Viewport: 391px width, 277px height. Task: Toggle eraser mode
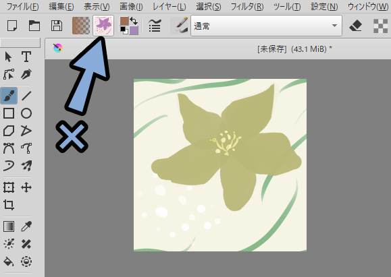point(356,26)
